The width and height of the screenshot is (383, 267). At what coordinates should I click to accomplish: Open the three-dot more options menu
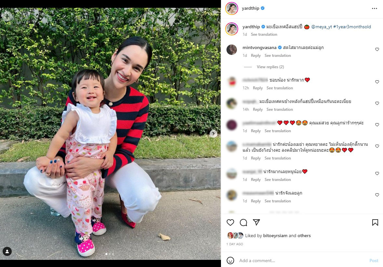(375, 8)
